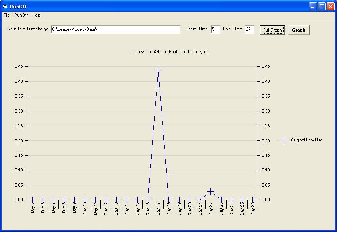Click the left axis 0.20 value

pos(19,141)
